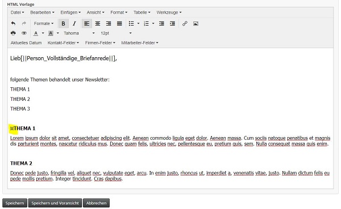Viewport: 341px width, 209px height.
Task: Open the Werkzeuge menu
Action: click(x=169, y=12)
